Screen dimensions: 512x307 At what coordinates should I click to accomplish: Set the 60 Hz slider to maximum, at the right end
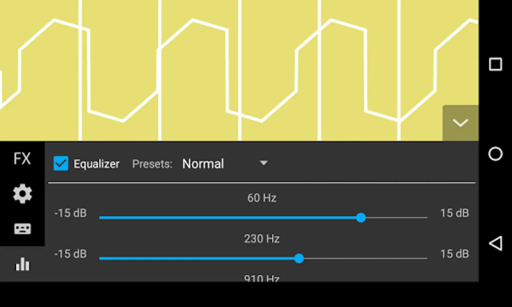tap(426, 218)
